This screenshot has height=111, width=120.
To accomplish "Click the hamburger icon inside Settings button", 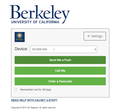I will click(88, 36).
